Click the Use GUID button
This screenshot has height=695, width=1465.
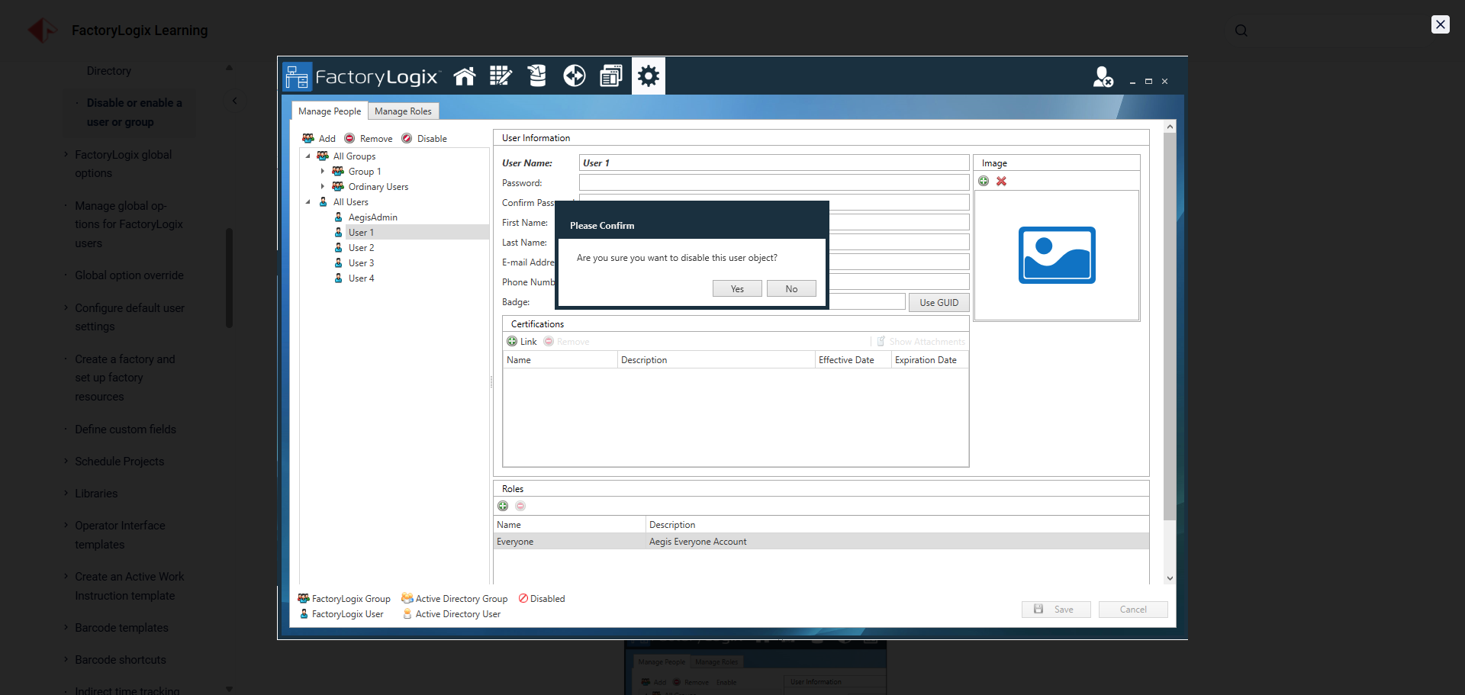939,303
